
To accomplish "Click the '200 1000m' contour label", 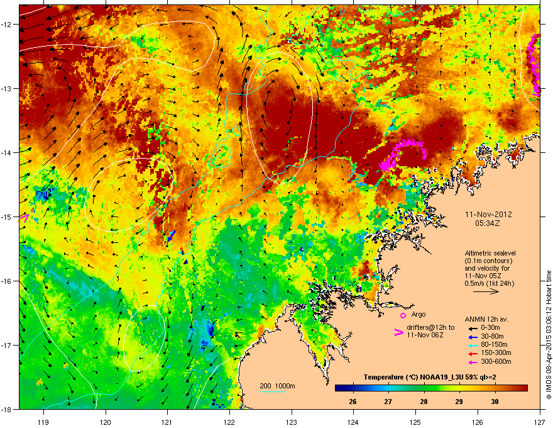I will pyautogui.click(x=277, y=386).
